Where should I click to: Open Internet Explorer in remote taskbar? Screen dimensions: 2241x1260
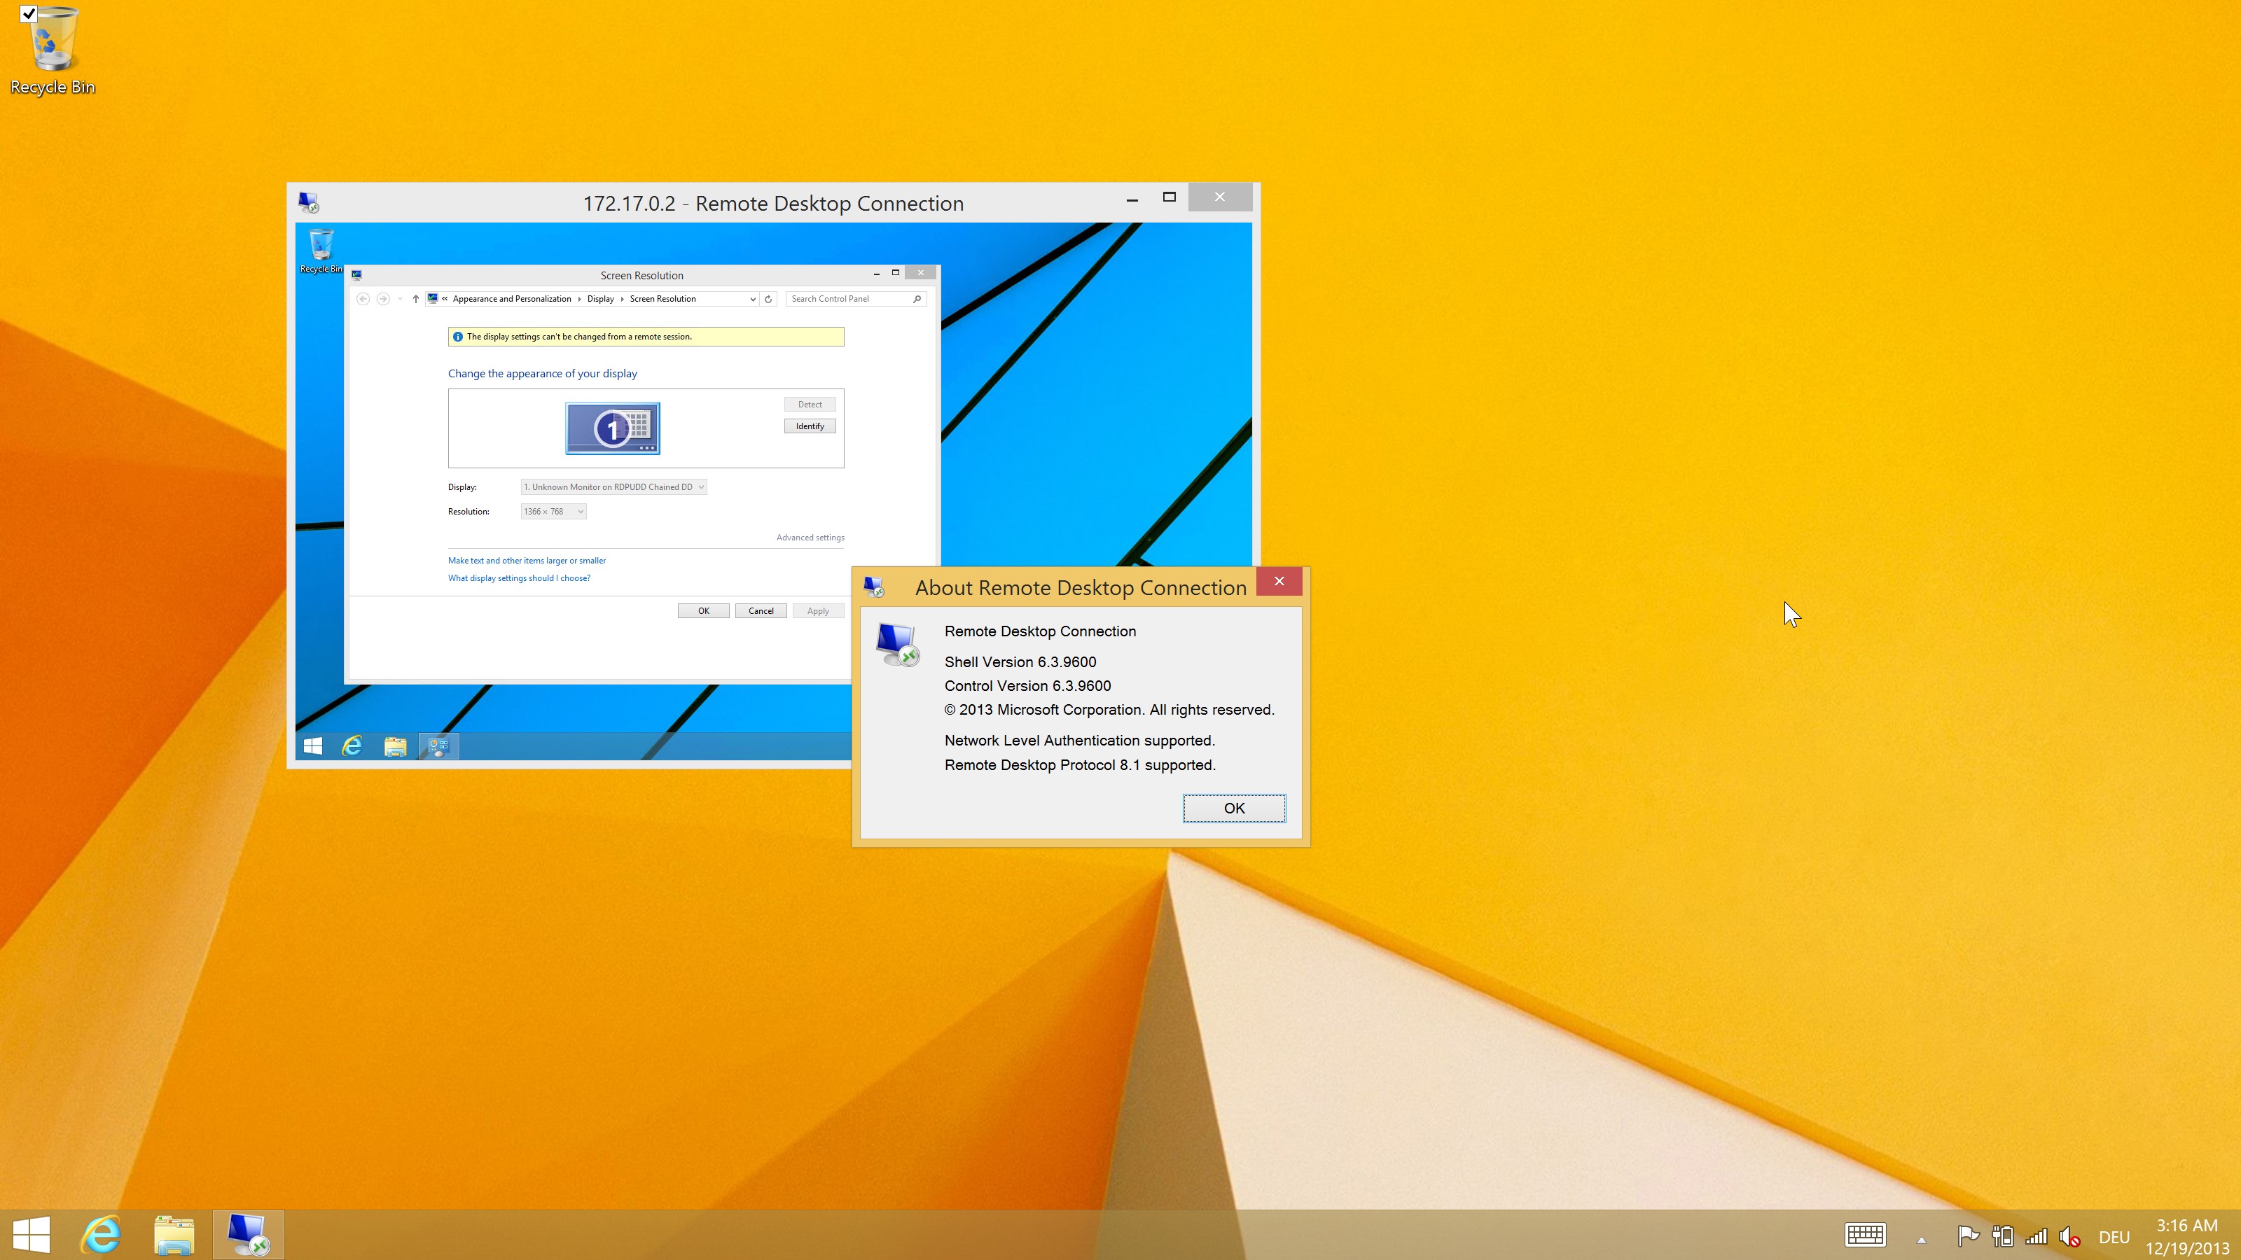(x=352, y=746)
